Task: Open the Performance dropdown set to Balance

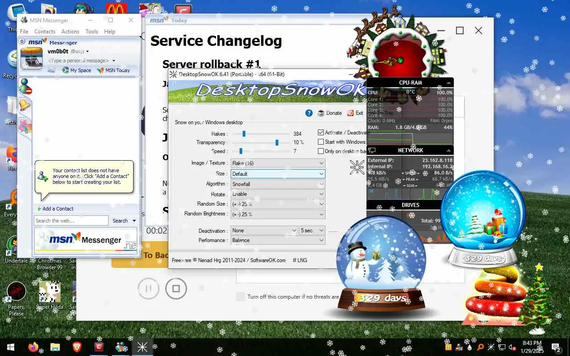Action: point(278,240)
